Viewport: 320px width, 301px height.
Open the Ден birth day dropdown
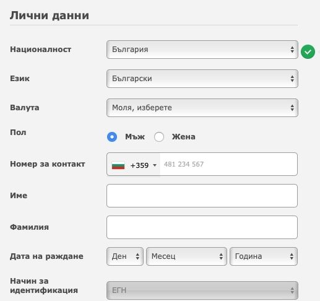pyautogui.click(x=125, y=256)
